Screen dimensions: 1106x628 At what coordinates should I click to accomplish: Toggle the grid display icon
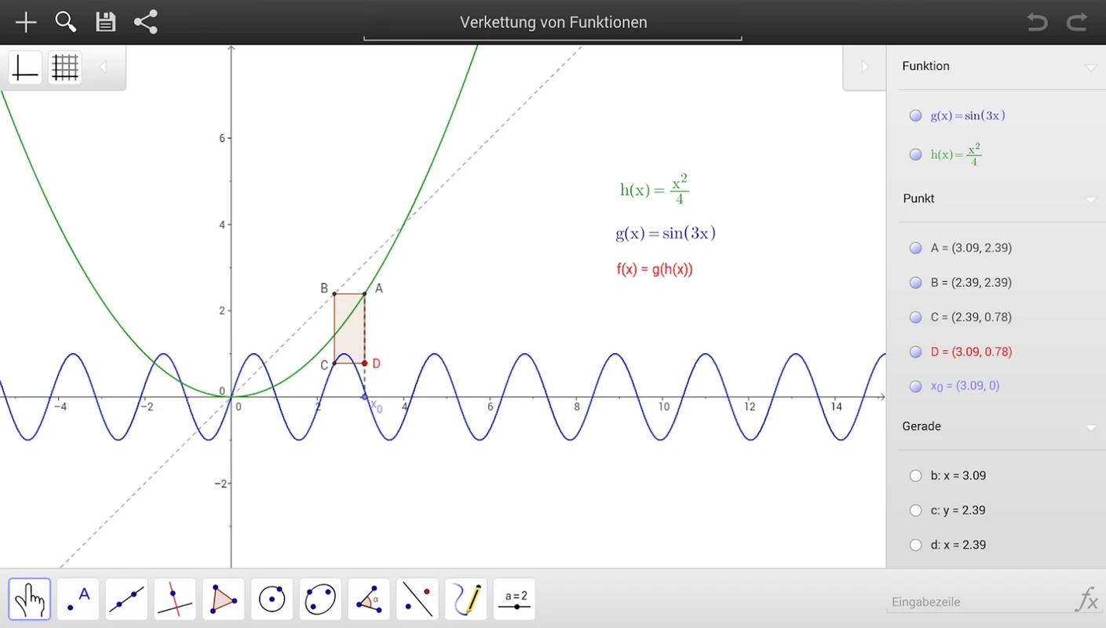tap(65, 68)
